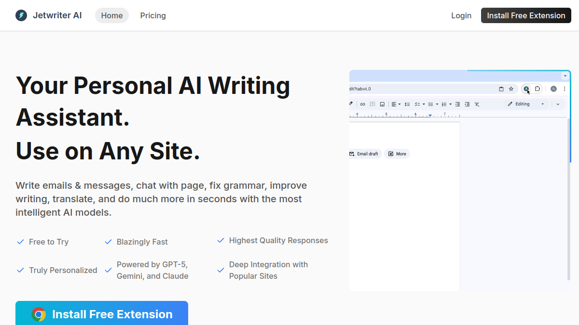The height and width of the screenshot is (325, 579).
Task: Click the add comment icon in the demo toolbar
Action: click(372, 104)
